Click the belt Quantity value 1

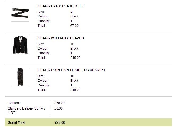coord(71,21)
